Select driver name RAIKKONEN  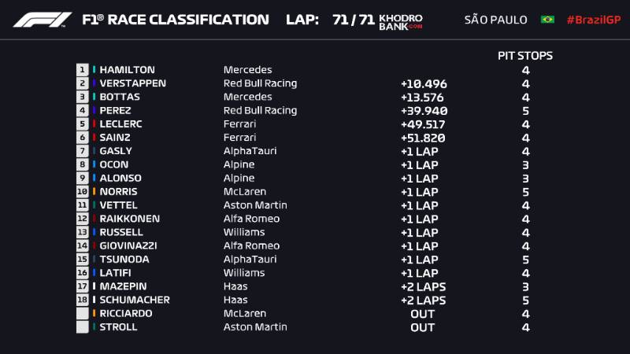coord(129,219)
